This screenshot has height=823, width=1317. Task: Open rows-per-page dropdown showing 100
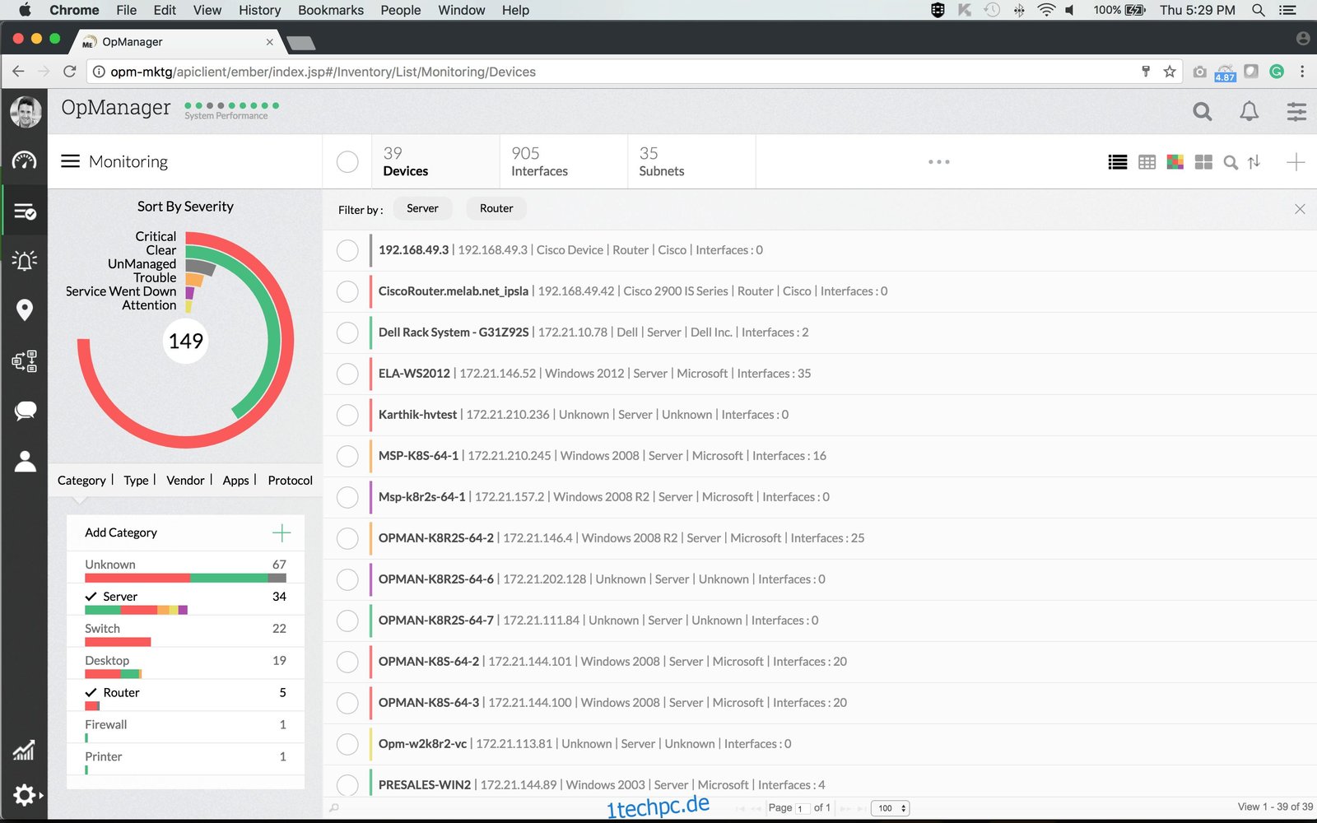coord(890,808)
